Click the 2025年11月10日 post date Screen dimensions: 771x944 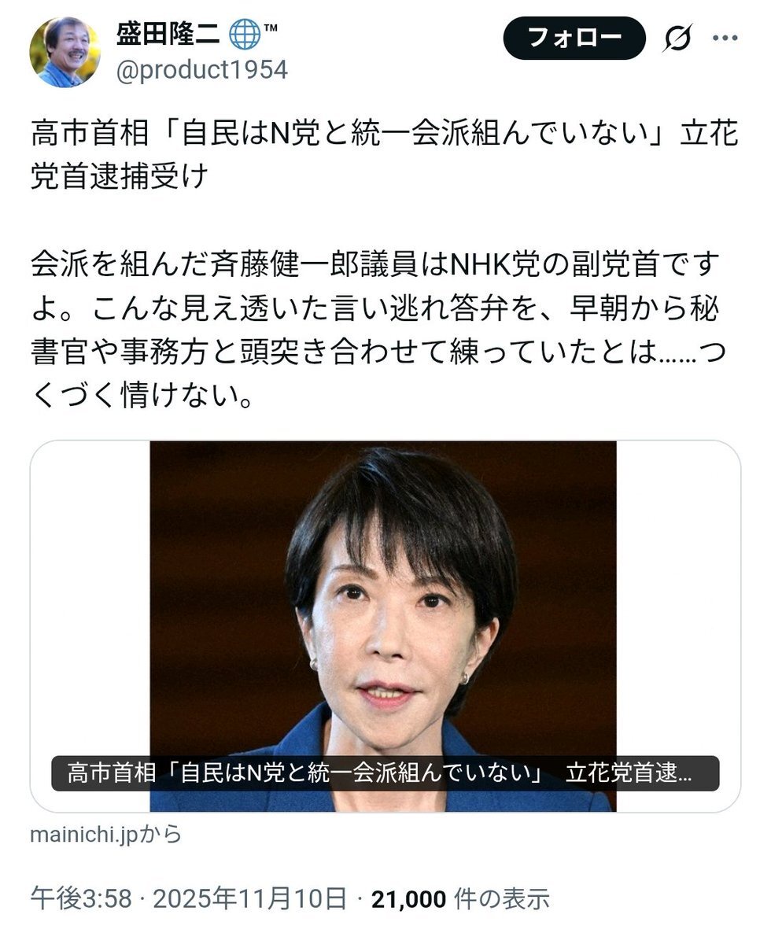click(x=249, y=898)
